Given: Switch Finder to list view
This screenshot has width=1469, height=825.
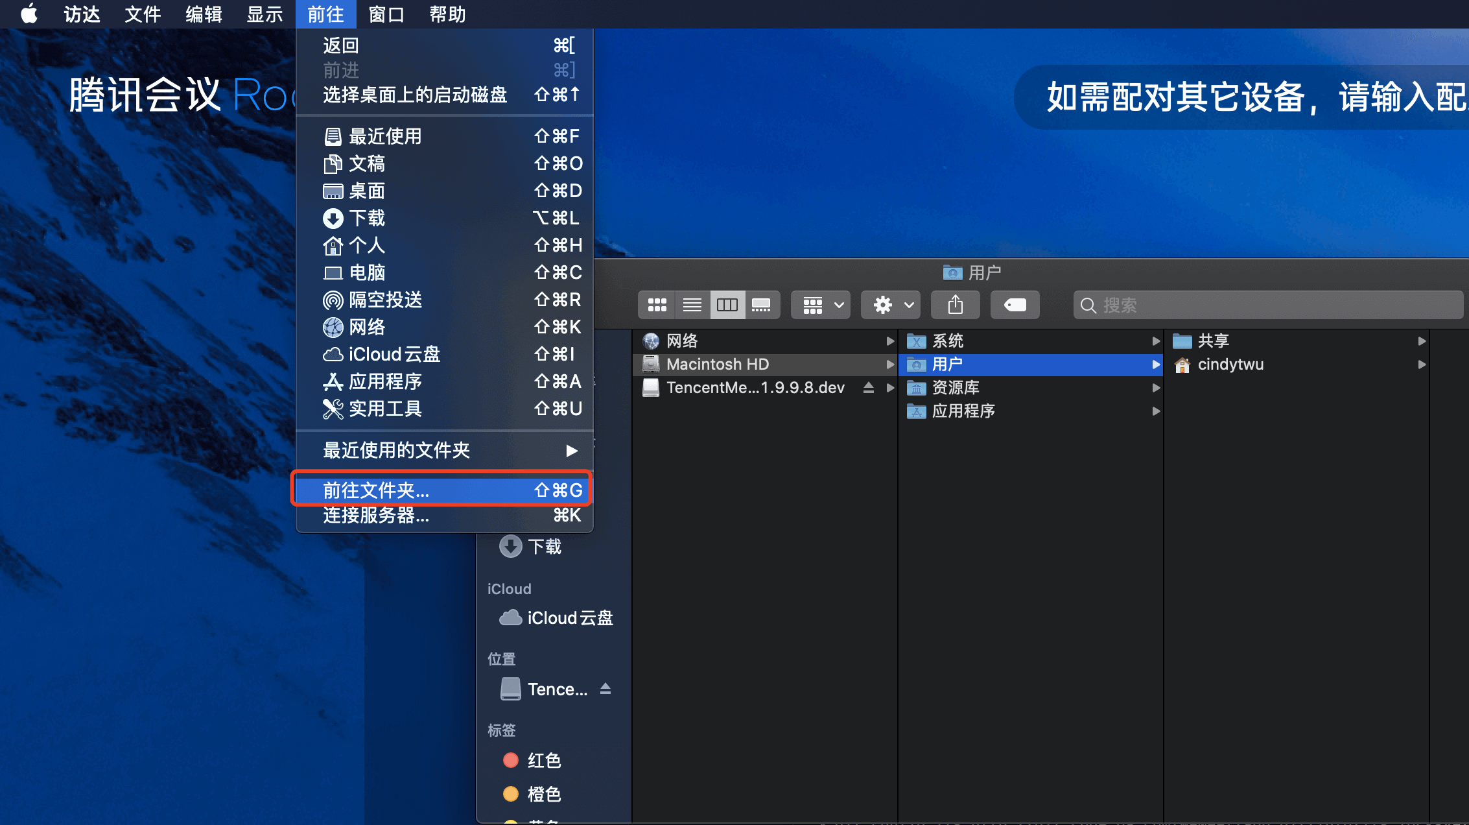Looking at the screenshot, I should click(x=692, y=305).
